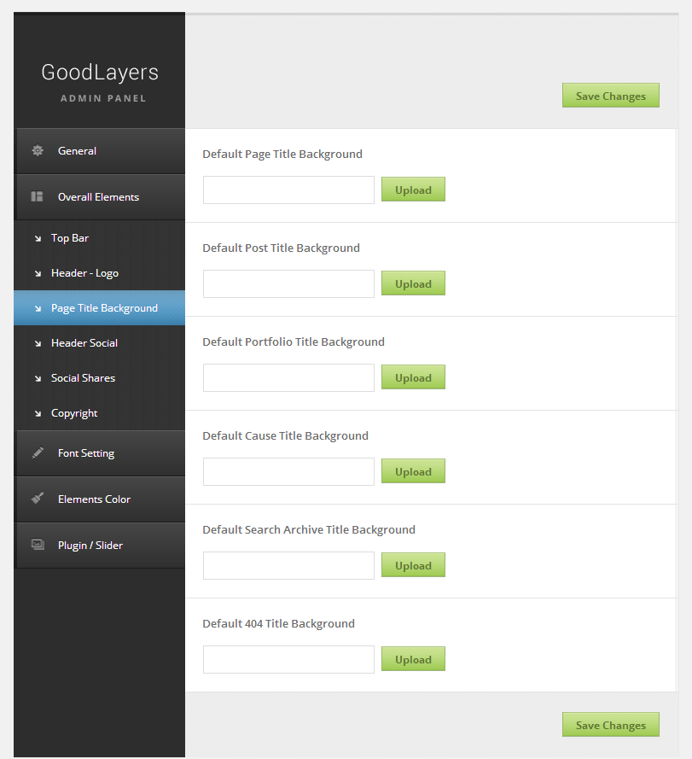This screenshot has height=759, width=692.
Task: Click the layout icon beside Overall Elements
Action: click(38, 197)
